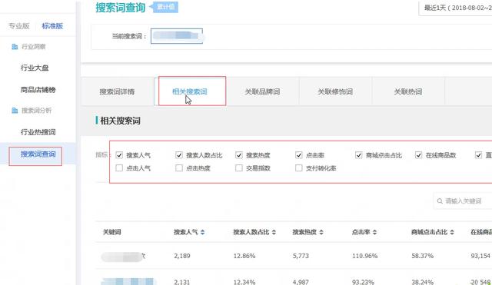This screenshot has height=285, width=492.
Task: Uncheck the 搜索热度 checkbox
Action: pos(239,155)
